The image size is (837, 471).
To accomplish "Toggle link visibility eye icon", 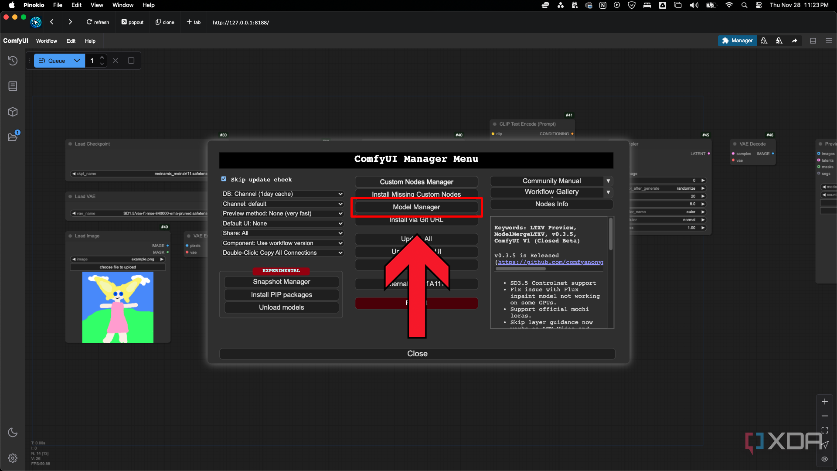I will point(825,459).
